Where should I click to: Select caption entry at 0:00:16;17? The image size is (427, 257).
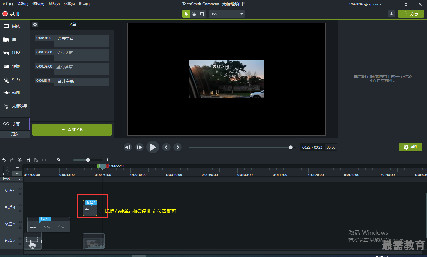click(72, 82)
